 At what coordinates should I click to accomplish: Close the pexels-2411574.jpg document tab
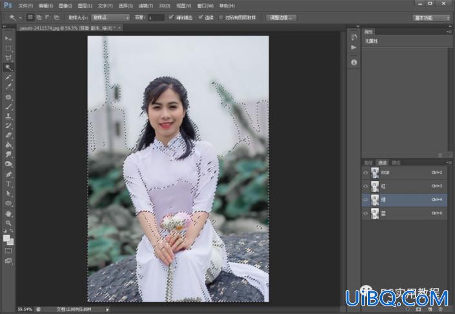click(119, 28)
